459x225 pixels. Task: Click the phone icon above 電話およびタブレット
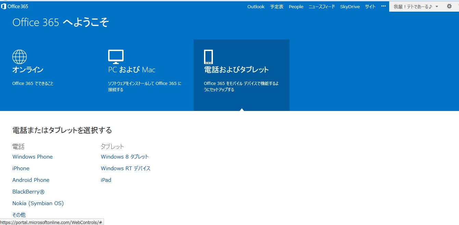[208, 57]
